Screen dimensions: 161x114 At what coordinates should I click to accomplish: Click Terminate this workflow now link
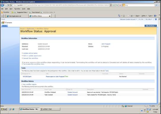point(34,64)
